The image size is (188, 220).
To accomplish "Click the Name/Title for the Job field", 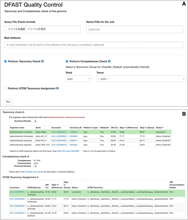I will [x=135, y=29].
